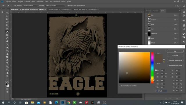
Task: Select the Pen tool
Action: pos(7,60)
